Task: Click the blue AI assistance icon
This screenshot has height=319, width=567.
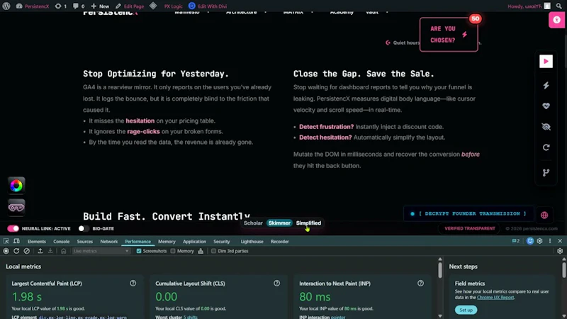Action: (529, 241)
